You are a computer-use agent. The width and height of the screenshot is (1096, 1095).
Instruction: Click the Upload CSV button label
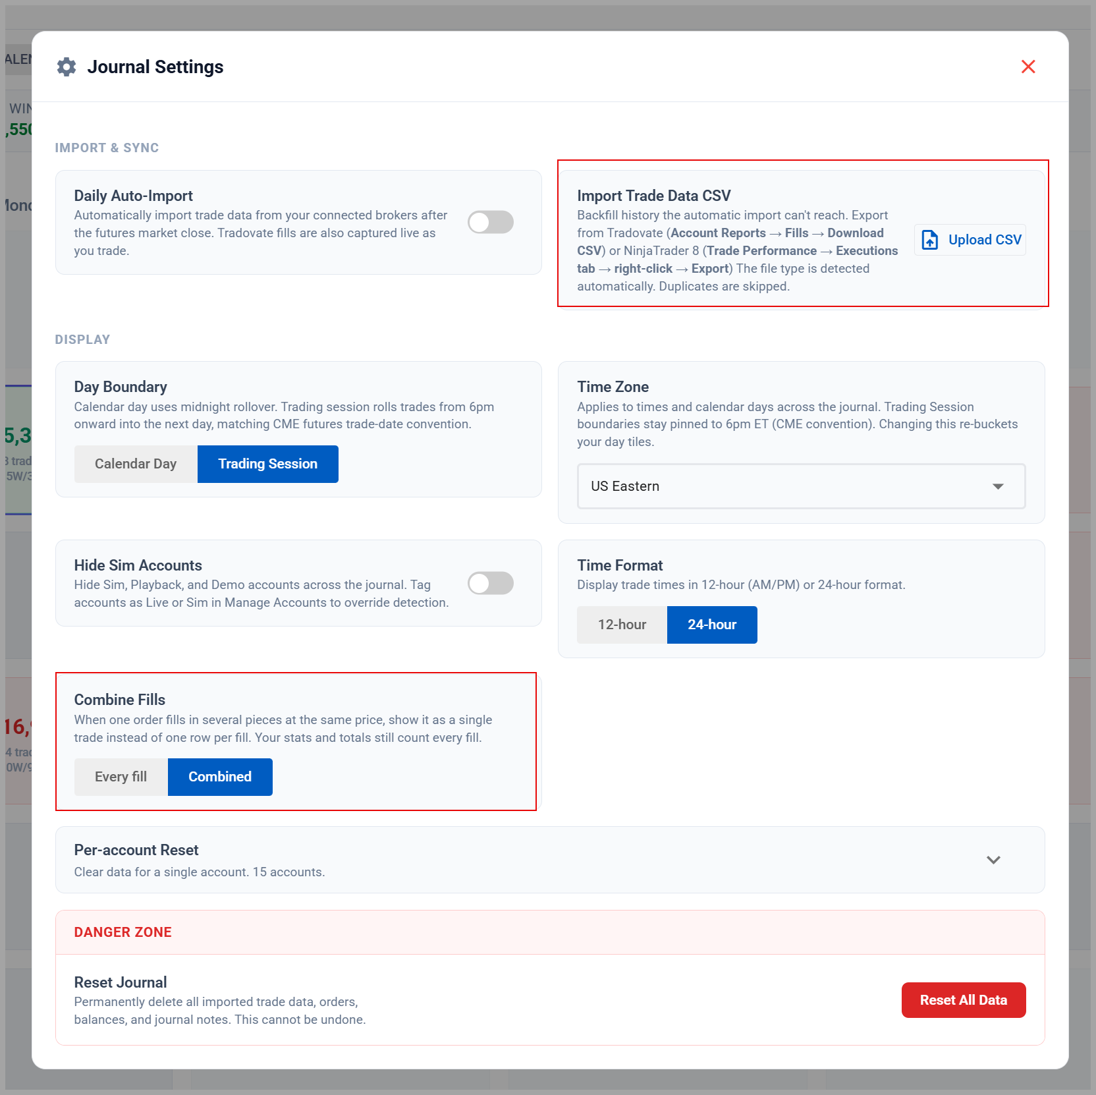point(985,240)
